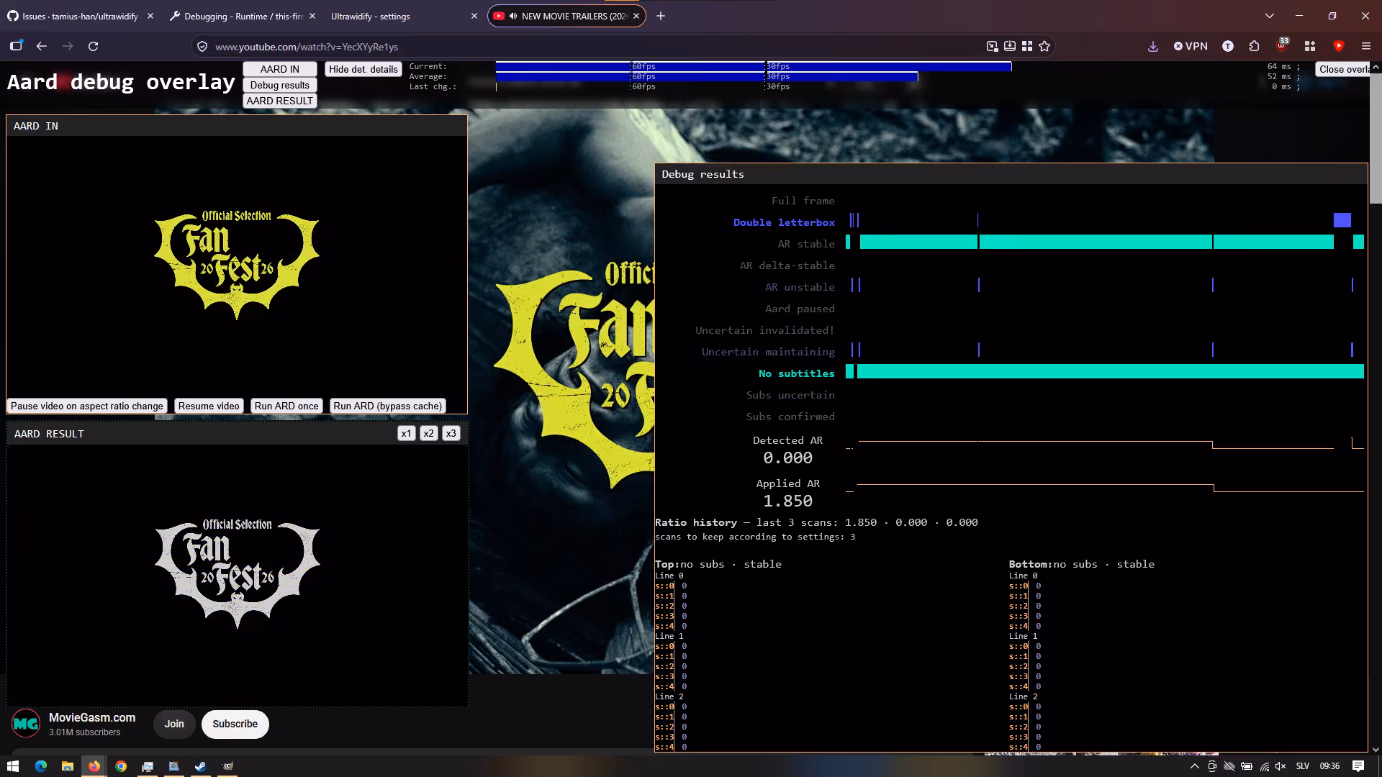Set AARD RESULT zoom to x2
1382x777 pixels.
[x=428, y=433]
